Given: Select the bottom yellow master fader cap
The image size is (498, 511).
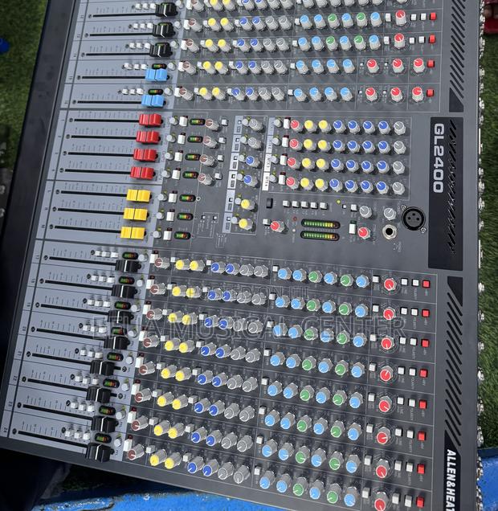Looking at the screenshot, I should coord(133,233).
